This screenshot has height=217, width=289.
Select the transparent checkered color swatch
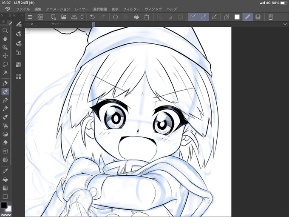(6, 215)
